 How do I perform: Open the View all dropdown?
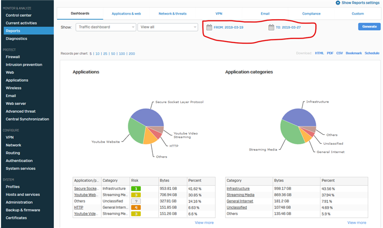(x=167, y=27)
